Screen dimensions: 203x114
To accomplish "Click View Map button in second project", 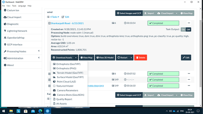I will pos(187,95).
